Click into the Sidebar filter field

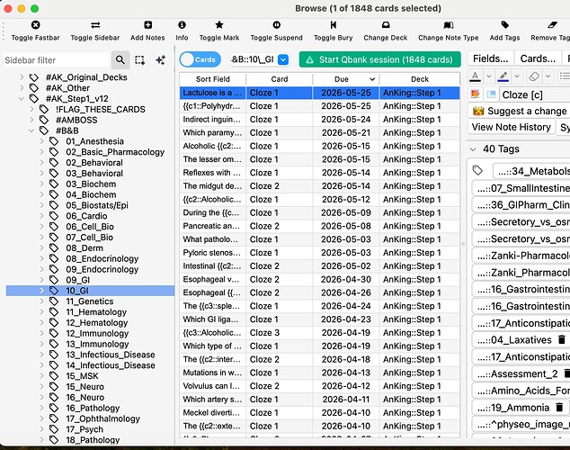54,59
